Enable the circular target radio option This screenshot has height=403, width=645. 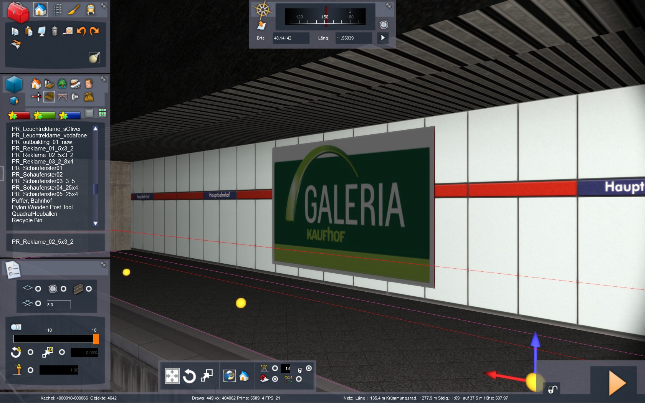tap(63, 289)
